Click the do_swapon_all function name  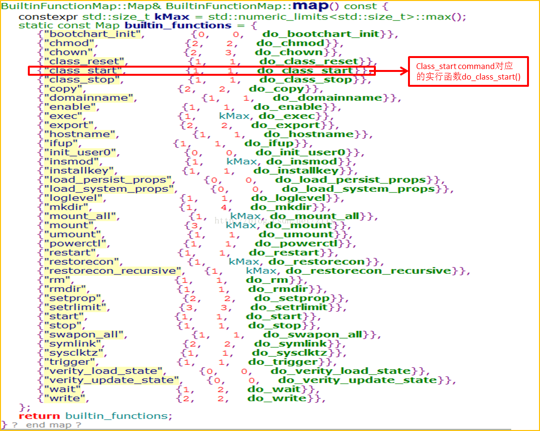312,335
